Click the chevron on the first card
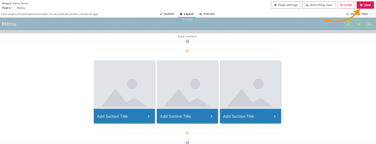Viewport: 376px width, 144px height. 149,116
